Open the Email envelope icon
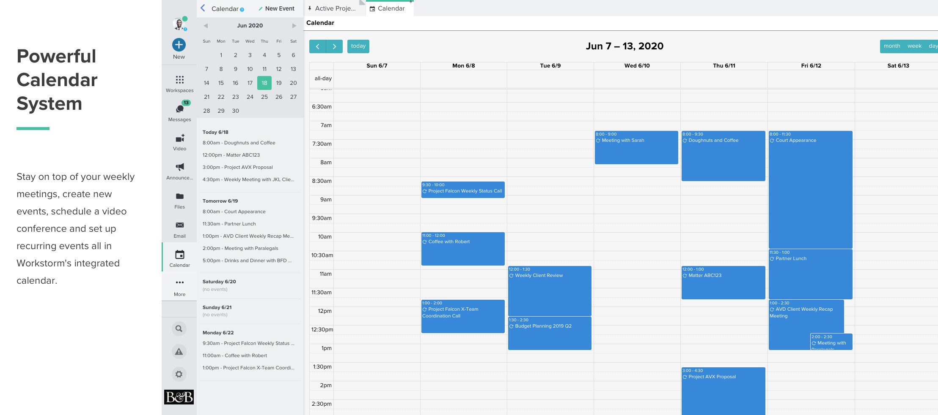 tap(179, 225)
